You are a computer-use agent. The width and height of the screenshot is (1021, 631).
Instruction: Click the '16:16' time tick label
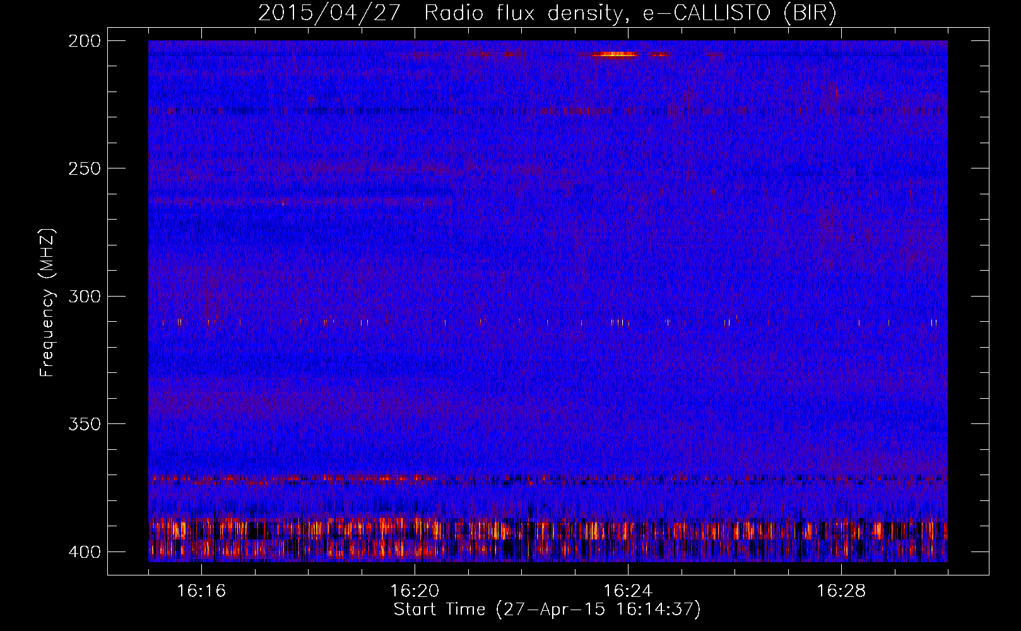tap(201, 591)
